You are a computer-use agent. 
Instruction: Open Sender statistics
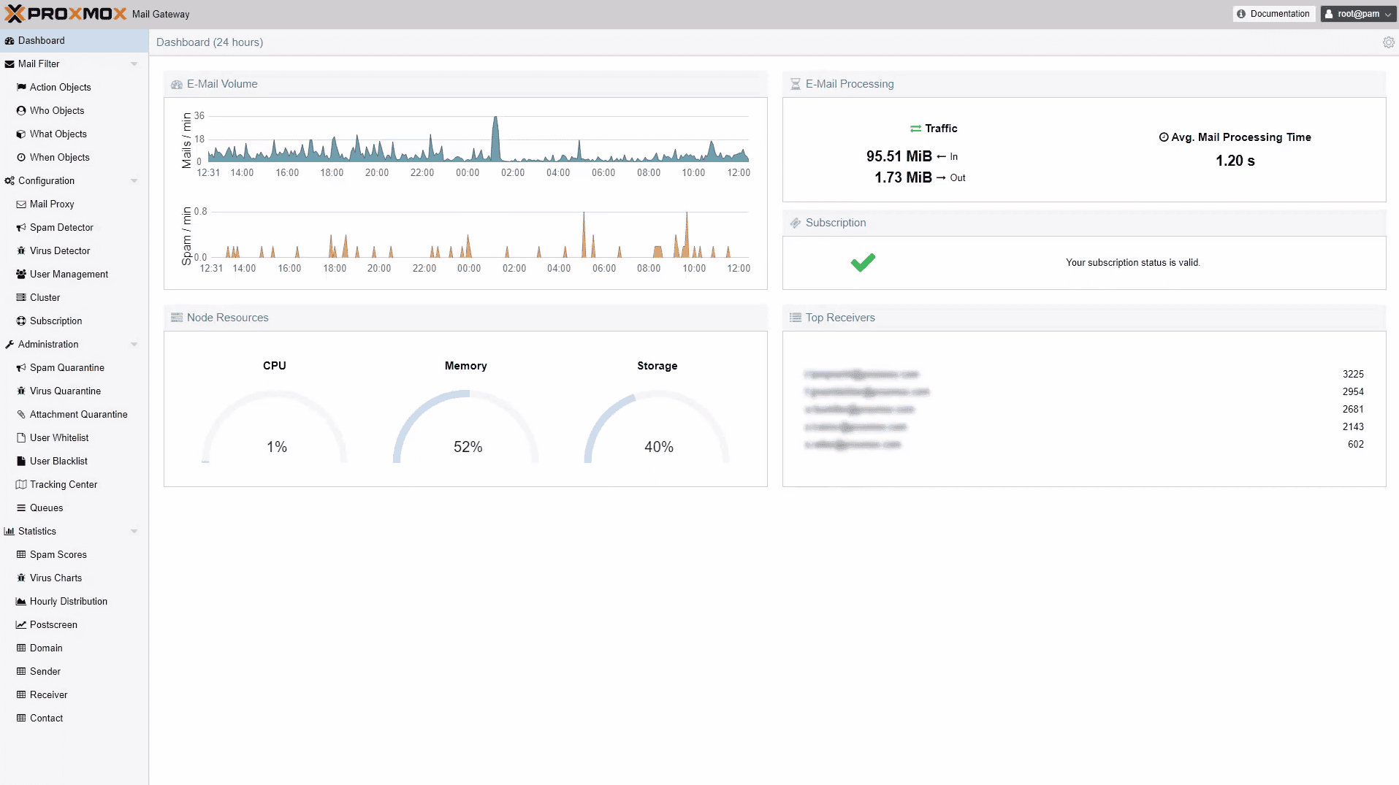click(x=74, y=671)
